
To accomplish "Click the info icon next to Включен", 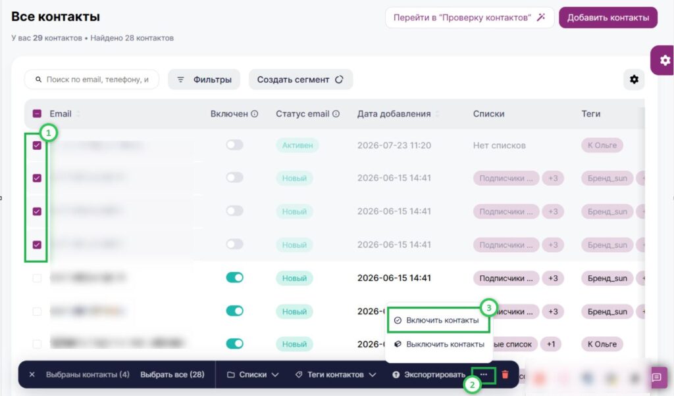I will pyautogui.click(x=255, y=114).
